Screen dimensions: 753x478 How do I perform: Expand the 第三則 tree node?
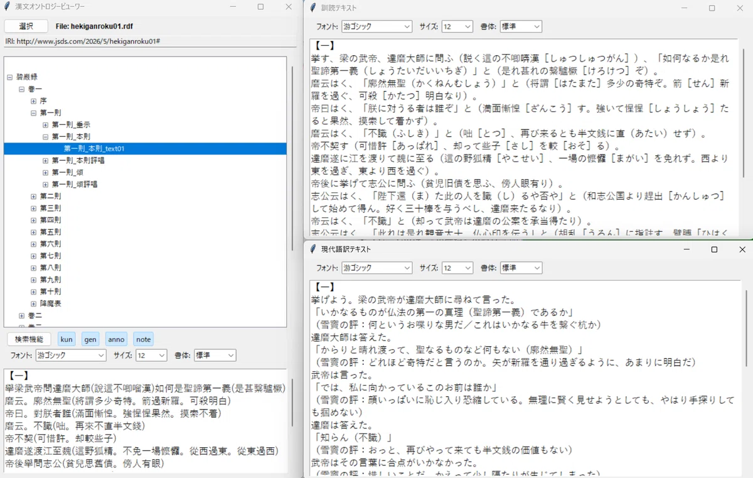[x=34, y=208]
